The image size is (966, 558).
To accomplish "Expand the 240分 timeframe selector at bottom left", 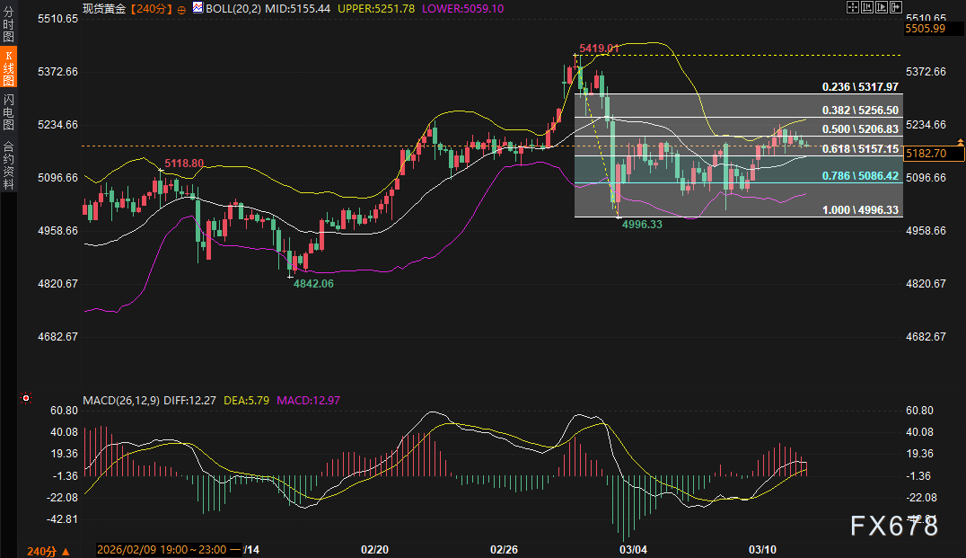I will coord(48,551).
